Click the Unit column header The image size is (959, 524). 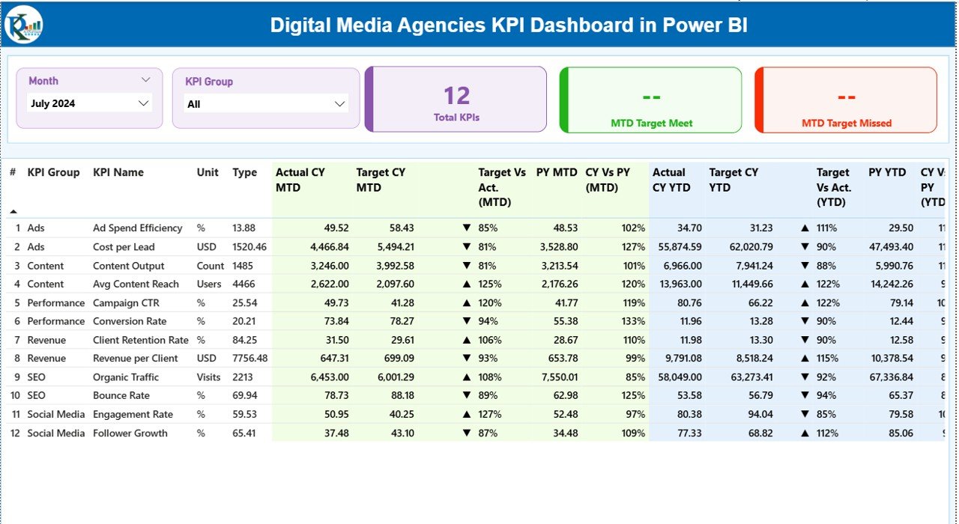208,172
